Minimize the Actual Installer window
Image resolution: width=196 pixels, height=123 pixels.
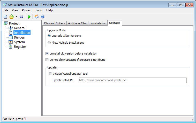(172, 5)
